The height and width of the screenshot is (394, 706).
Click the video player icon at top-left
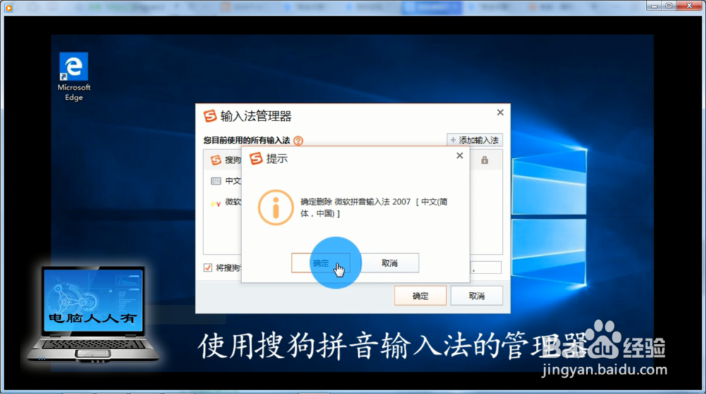click(x=8, y=7)
